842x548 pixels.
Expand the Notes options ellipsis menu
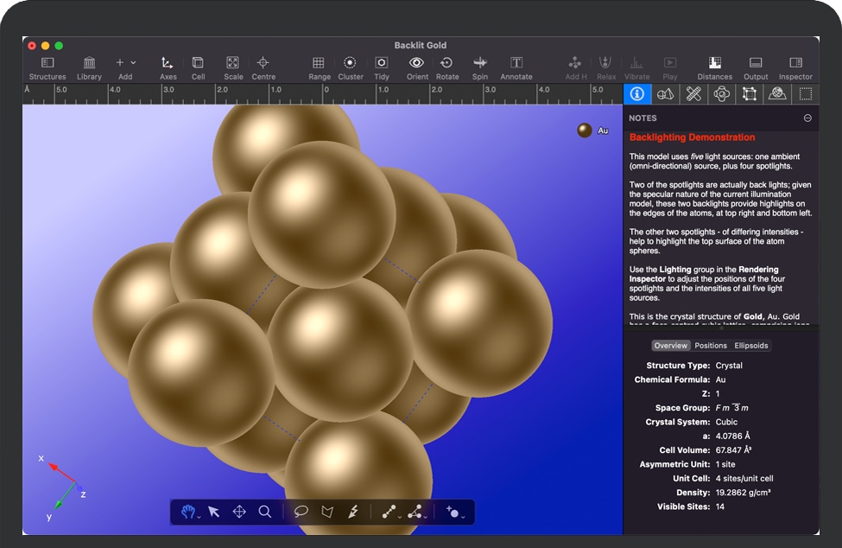pyautogui.click(x=807, y=118)
